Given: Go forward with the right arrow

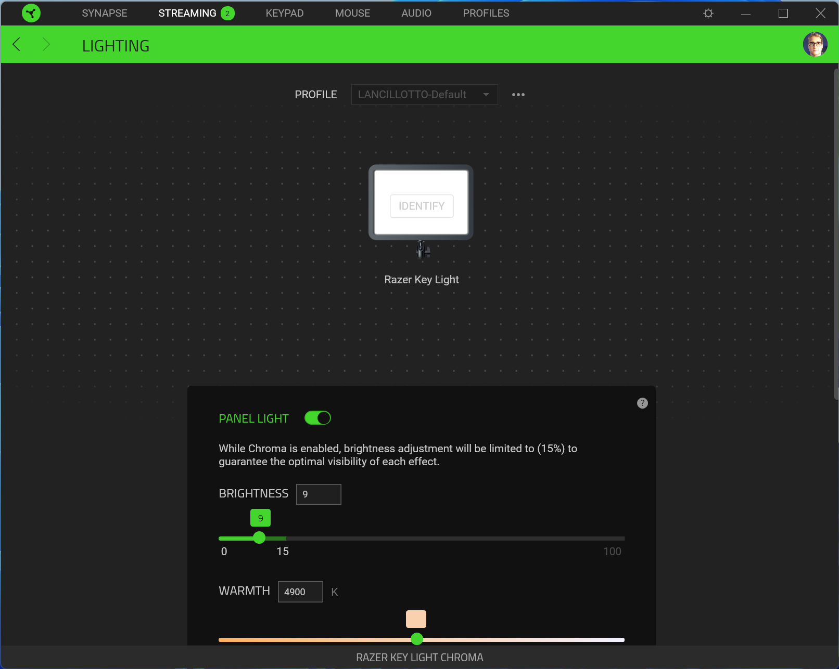Looking at the screenshot, I should (46, 45).
